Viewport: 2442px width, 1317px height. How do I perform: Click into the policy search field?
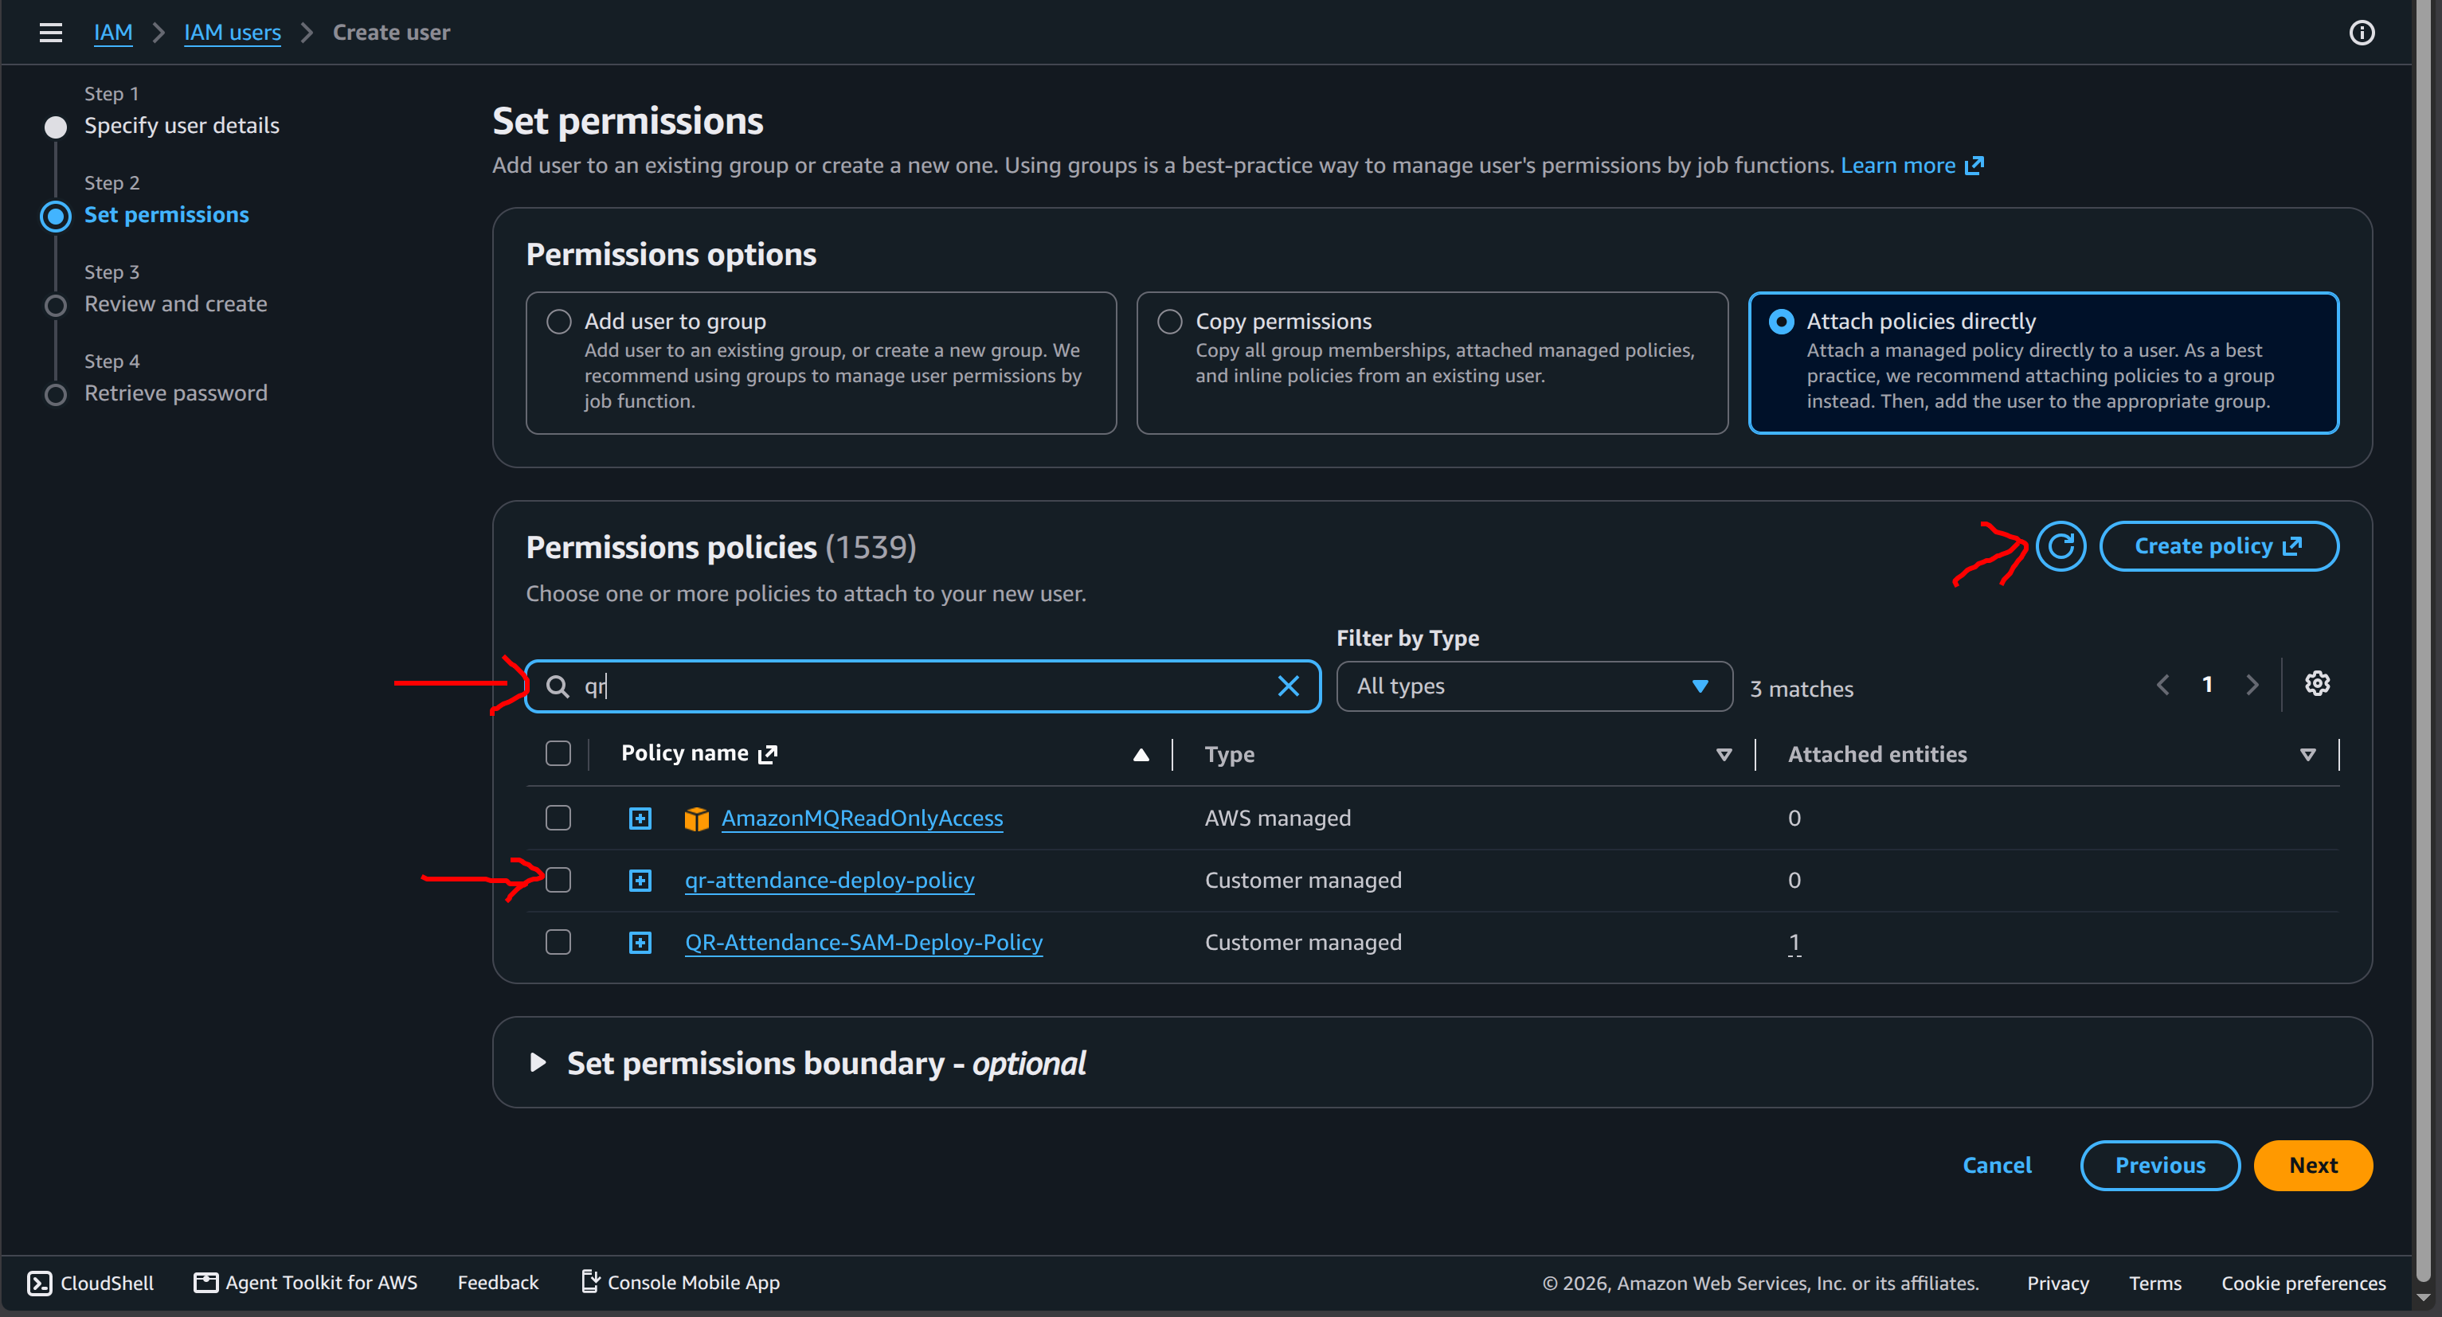922,686
